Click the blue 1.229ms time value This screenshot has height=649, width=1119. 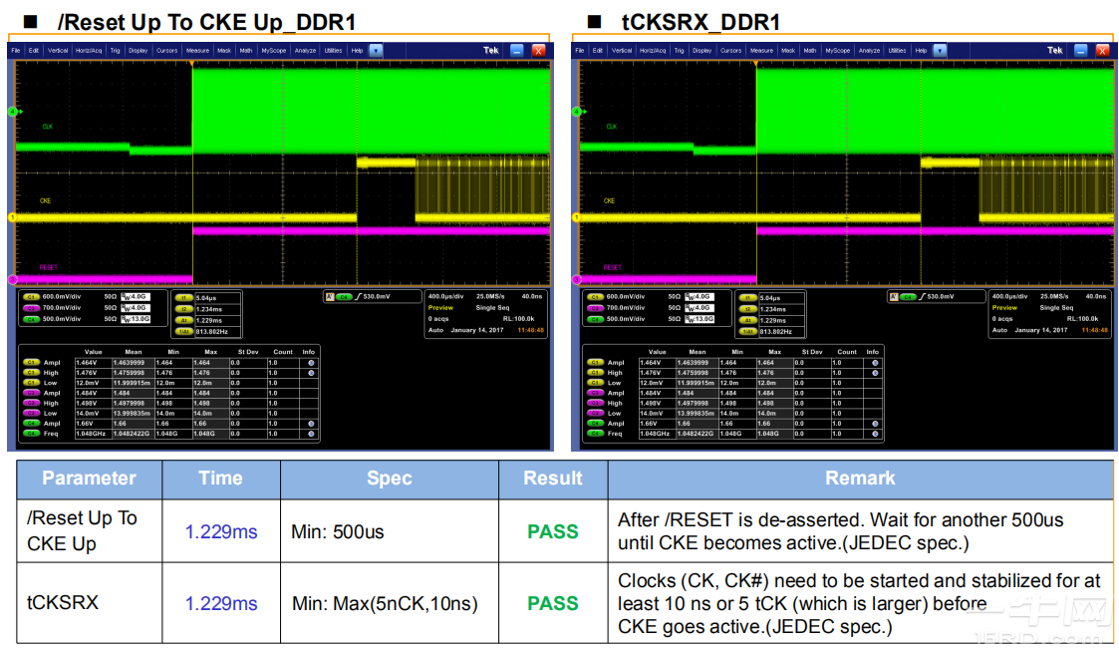click(220, 530)
